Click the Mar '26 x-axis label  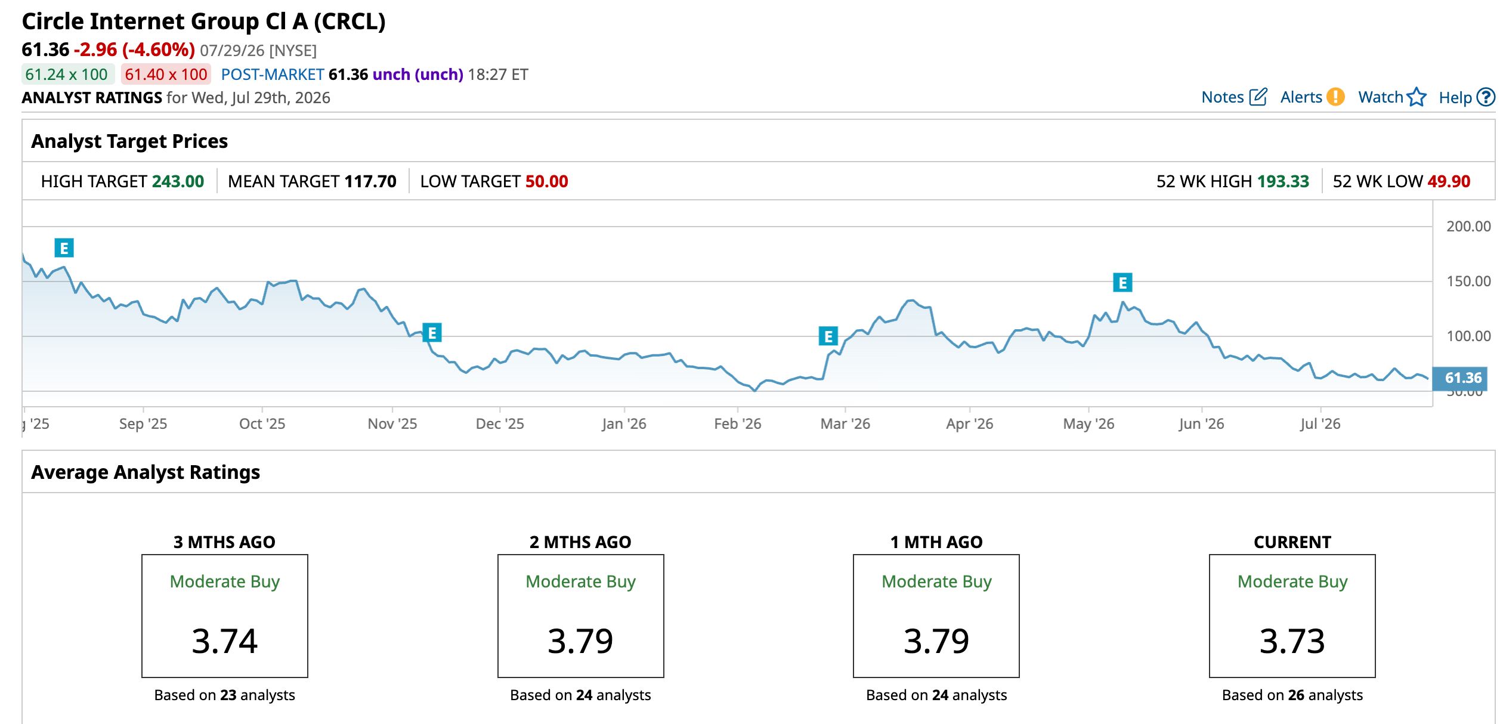tap(845, 424)
